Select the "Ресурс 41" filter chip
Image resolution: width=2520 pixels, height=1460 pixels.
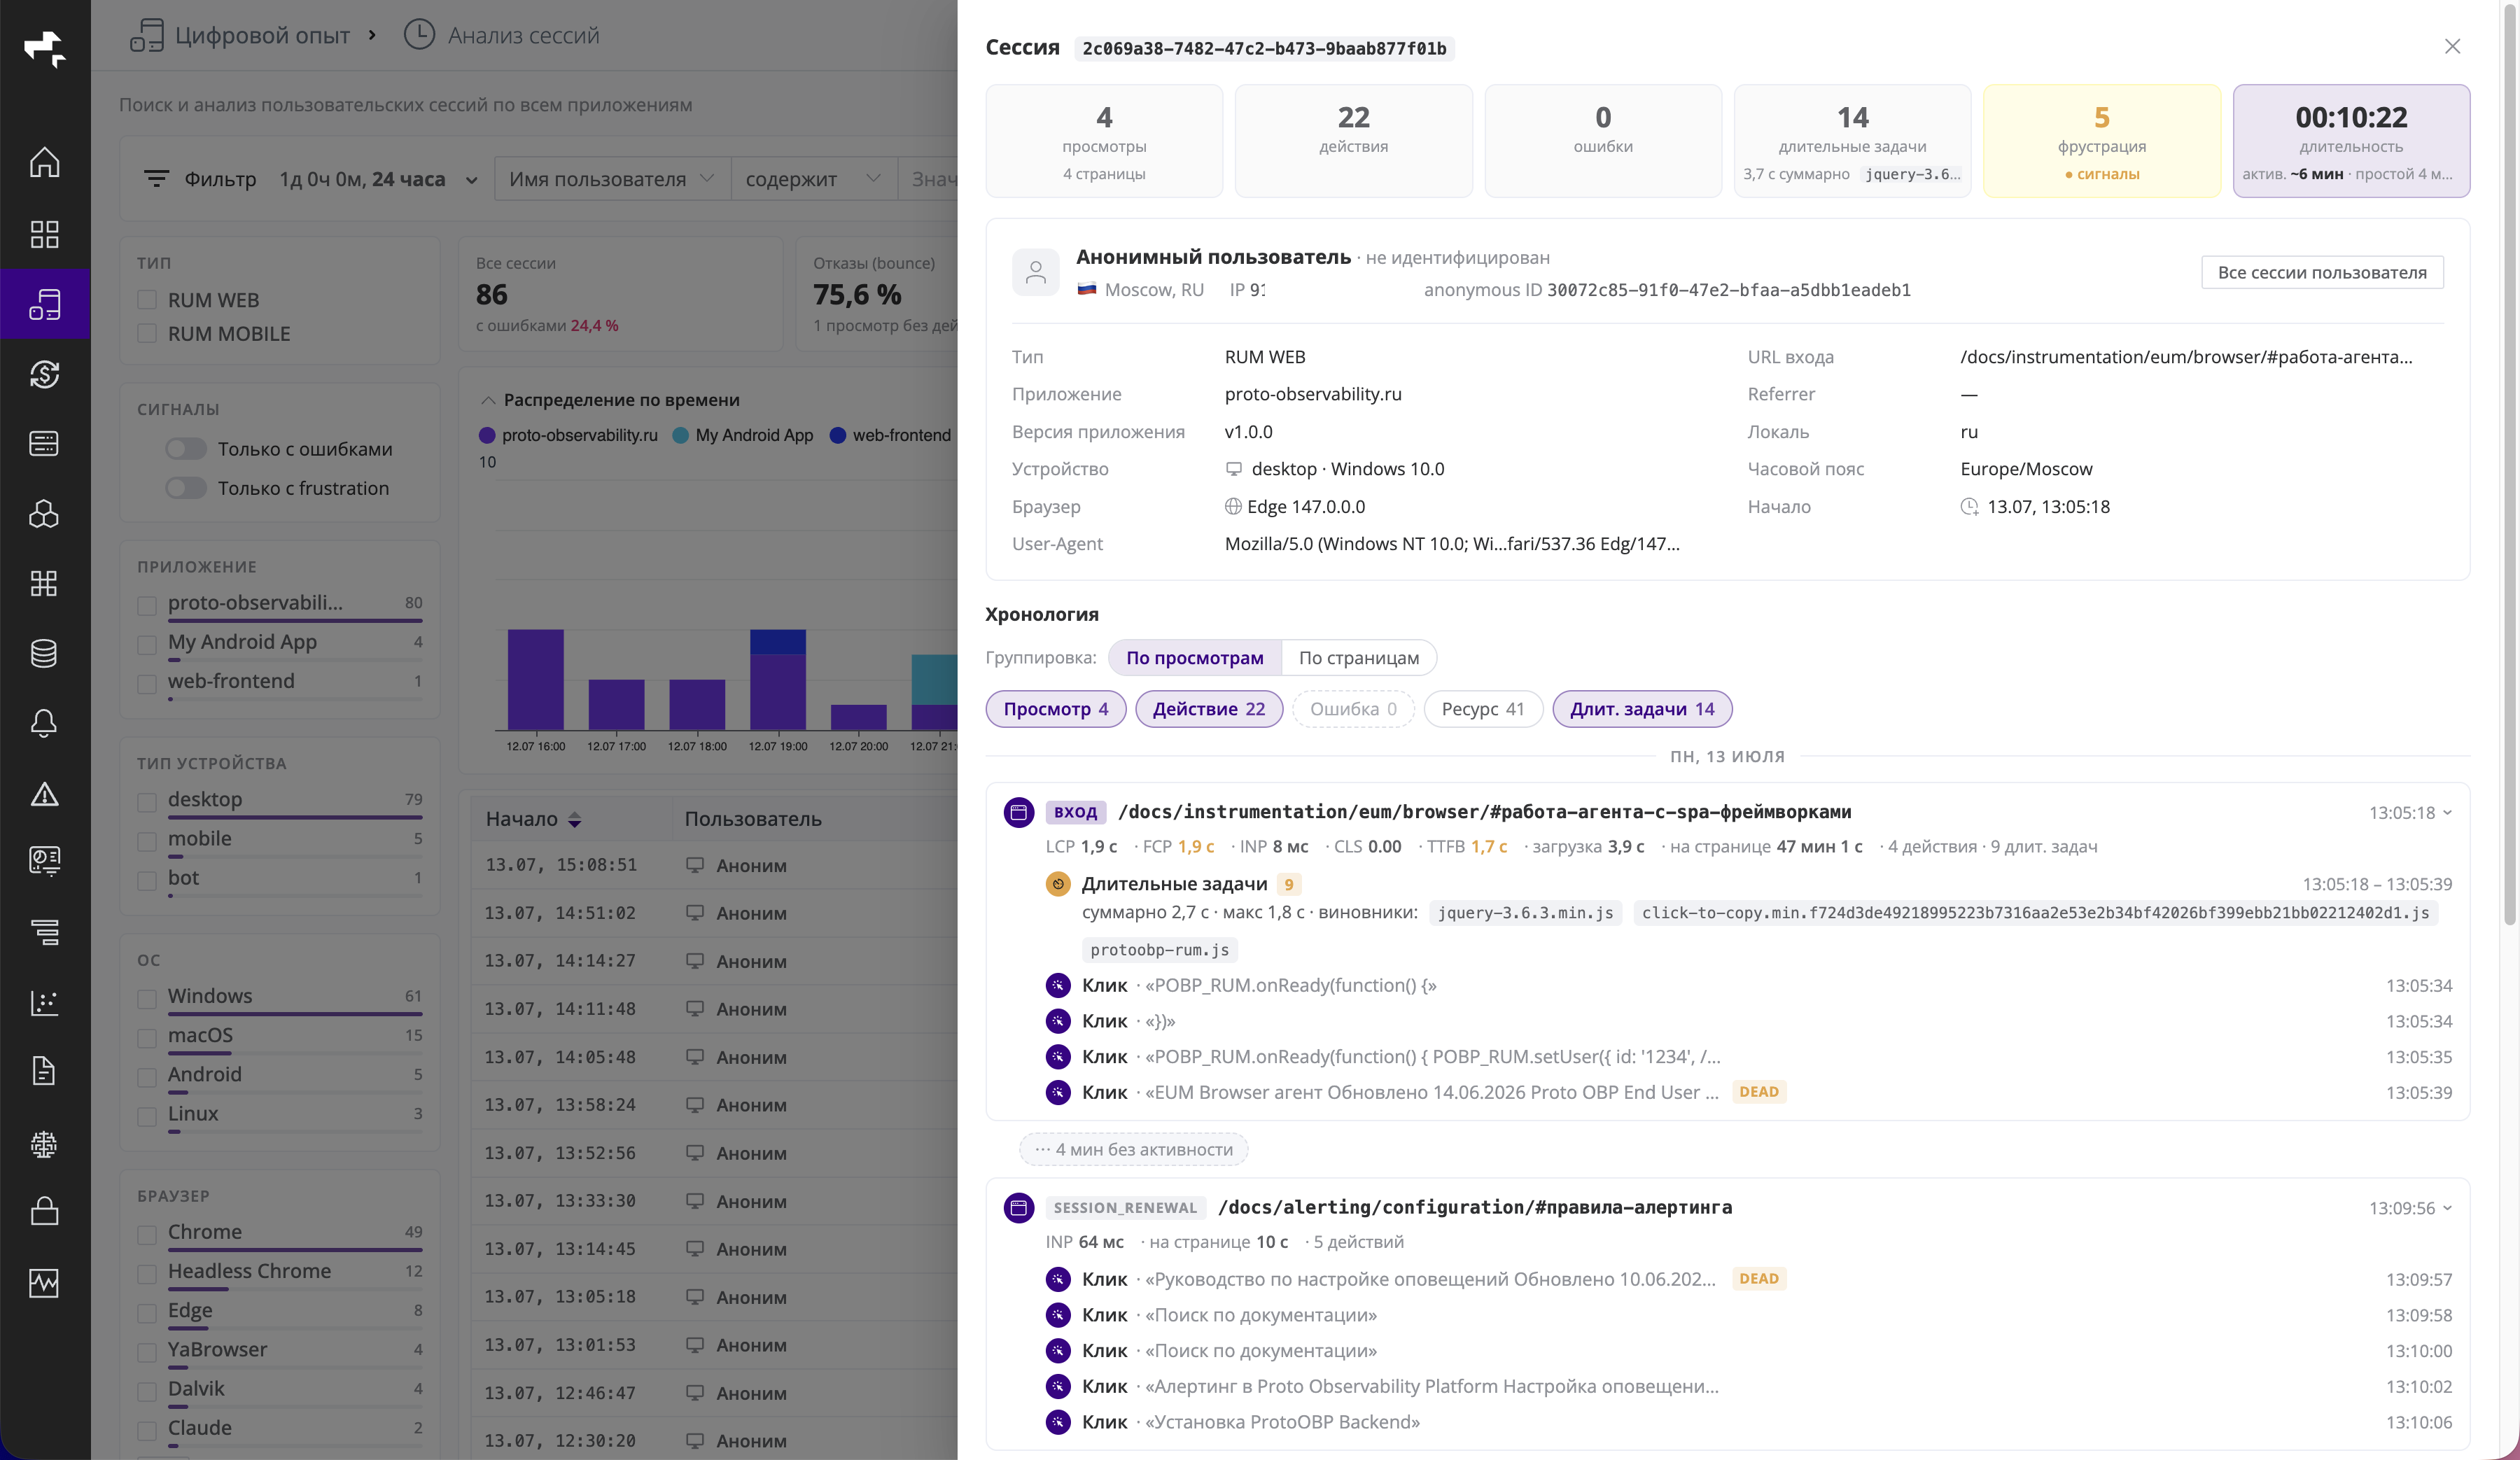(1483, 709)
